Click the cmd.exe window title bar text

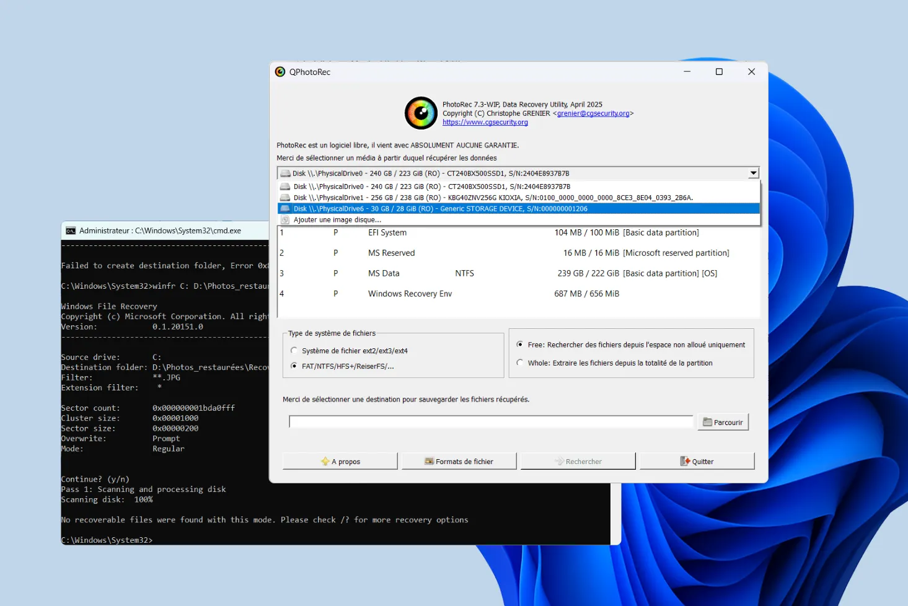pyautogui.click(x=160, y=231)
